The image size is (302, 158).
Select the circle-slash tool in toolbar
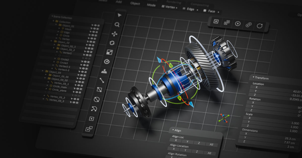[x=97, y=99]
